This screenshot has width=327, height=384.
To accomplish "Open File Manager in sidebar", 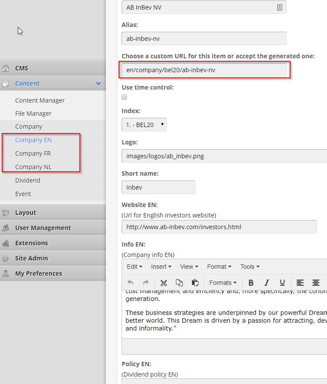I will coord(33,114).
